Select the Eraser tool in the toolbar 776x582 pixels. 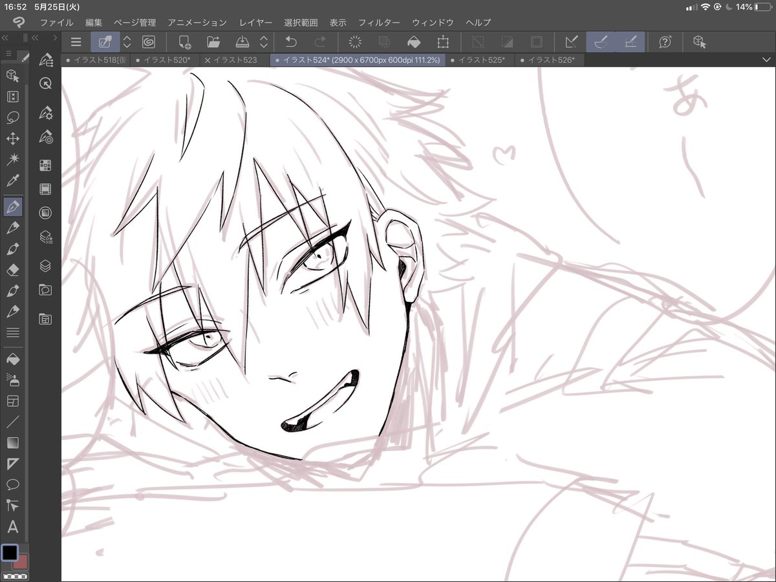pyautogui.click(x=12, y=269)
